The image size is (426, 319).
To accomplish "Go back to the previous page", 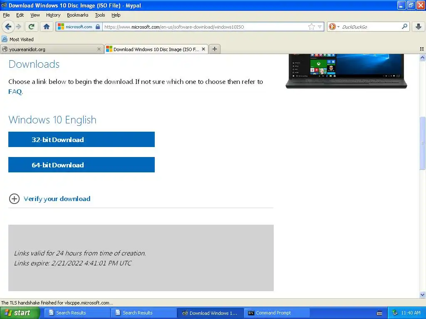I will point(8,27).
